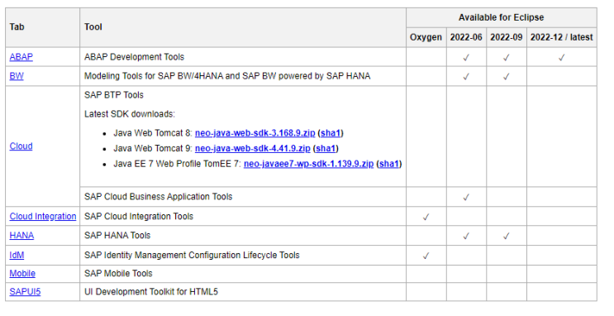Open sha1 link for Tomcat 8 SDK
The width and height of the screenshot is (614, 316).
(x=331, y=133)
